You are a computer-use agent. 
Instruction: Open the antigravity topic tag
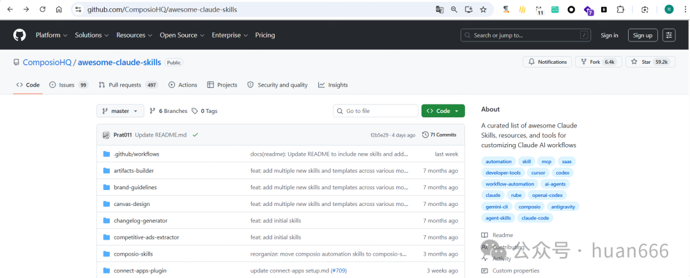[x=562, y=207]
